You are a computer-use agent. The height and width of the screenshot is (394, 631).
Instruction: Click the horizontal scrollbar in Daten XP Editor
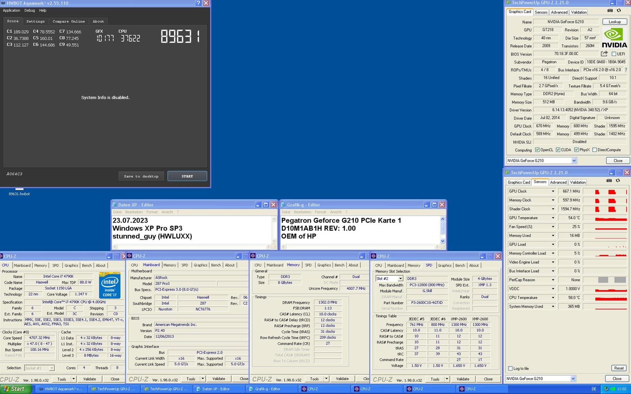pos(192,247)
